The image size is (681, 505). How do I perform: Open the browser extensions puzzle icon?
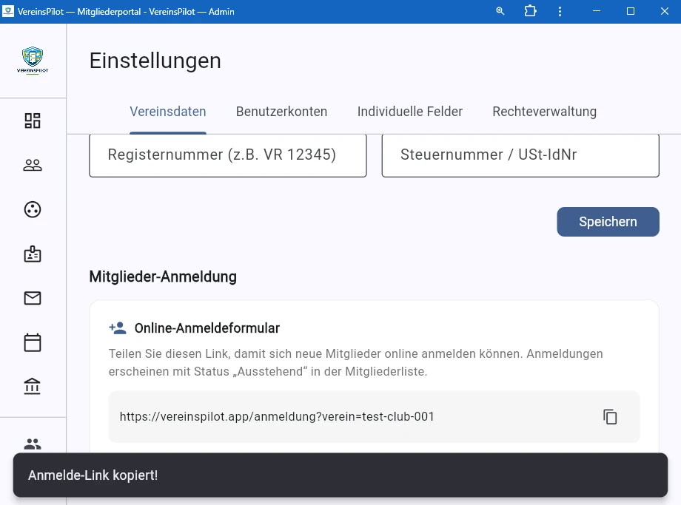click(x=530, y=11)
